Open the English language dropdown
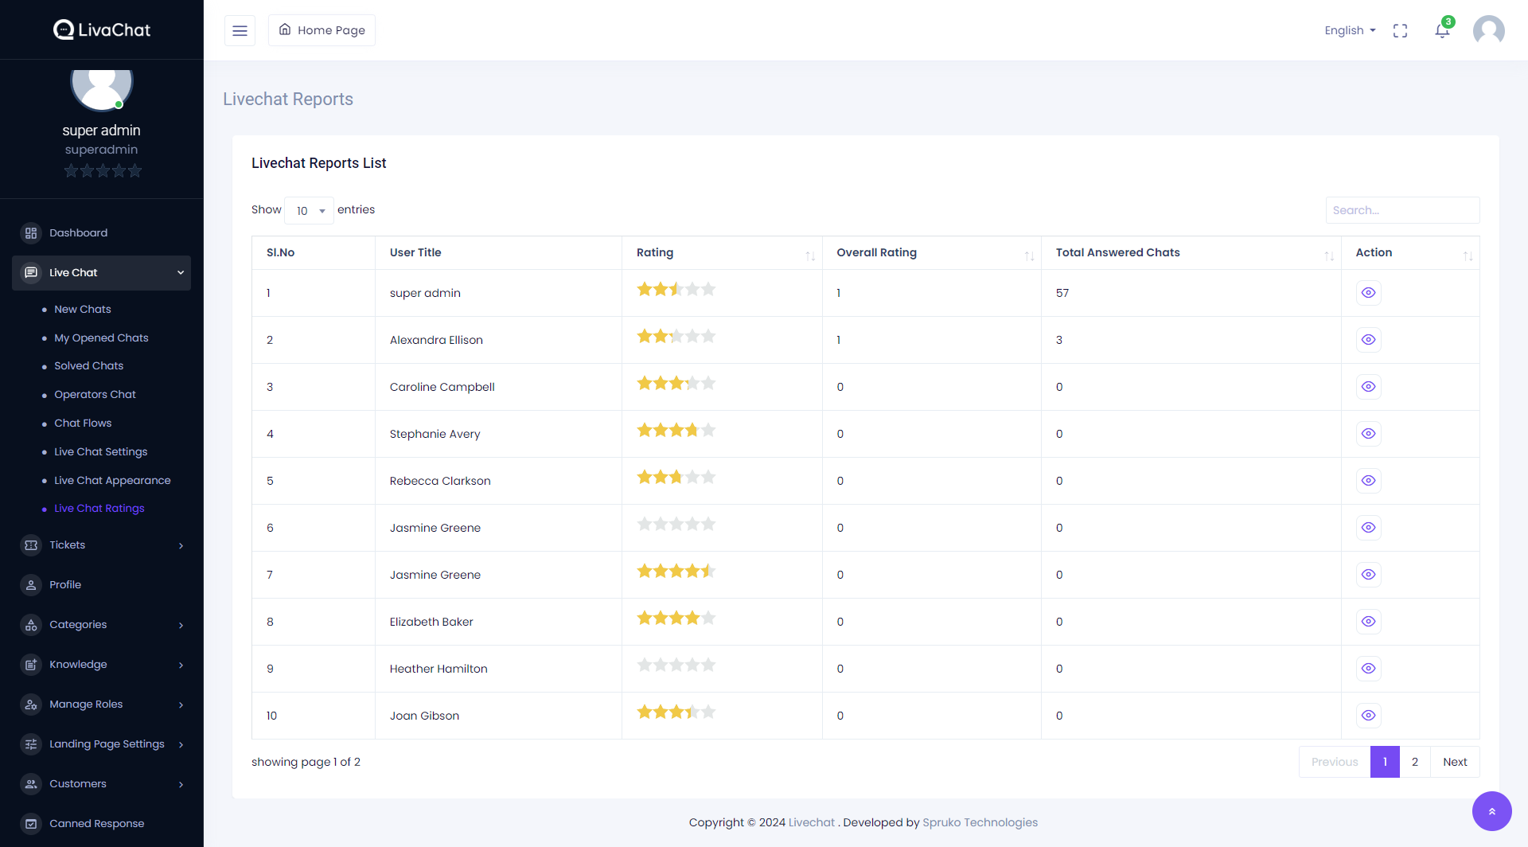Viewport: 1528px width, 847px height. (x=1350, y=30)
